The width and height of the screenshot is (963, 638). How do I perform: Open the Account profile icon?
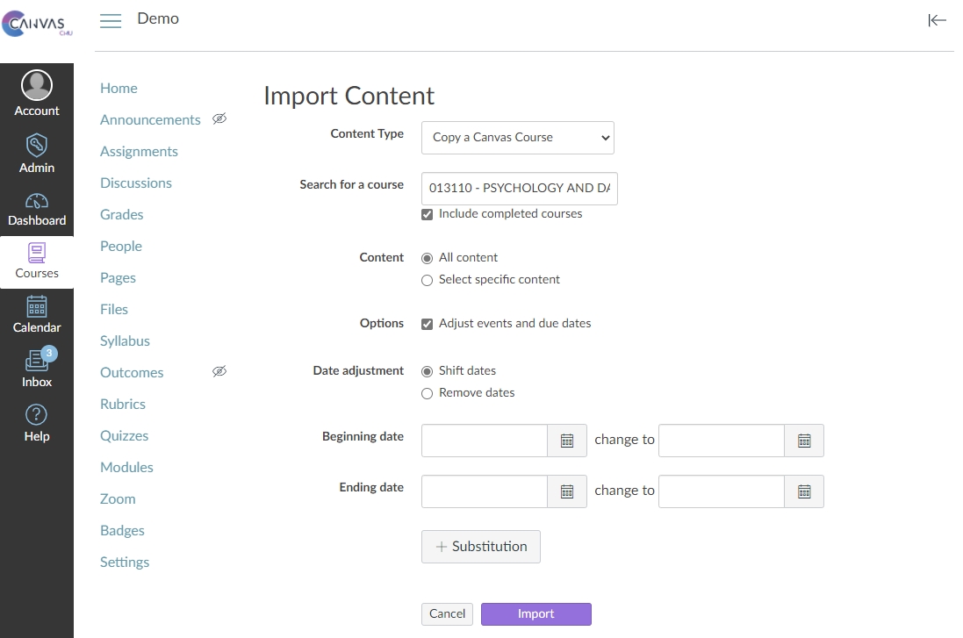37,87
